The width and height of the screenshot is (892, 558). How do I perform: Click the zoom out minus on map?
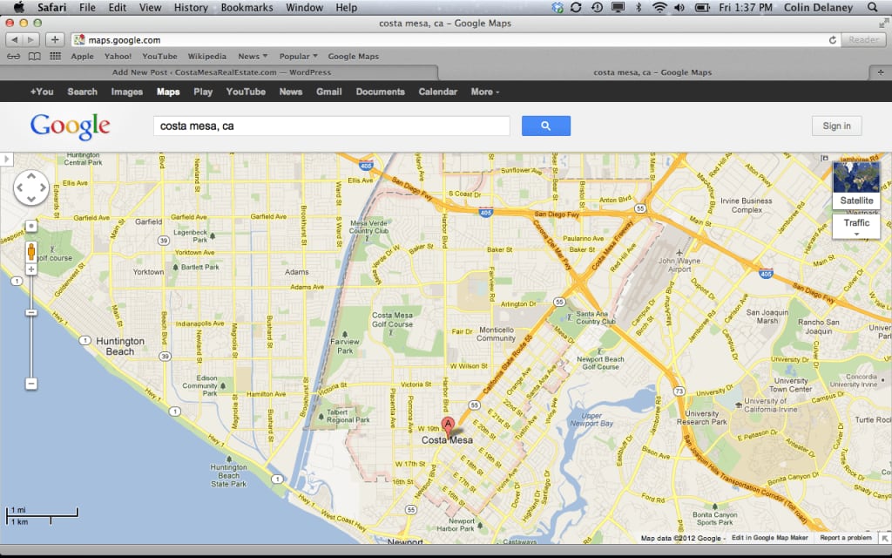pos(31,384)
